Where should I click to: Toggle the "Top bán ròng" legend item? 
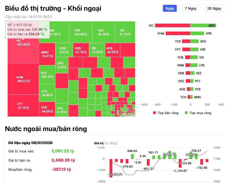pyautogui.click(x=168, y=113)
